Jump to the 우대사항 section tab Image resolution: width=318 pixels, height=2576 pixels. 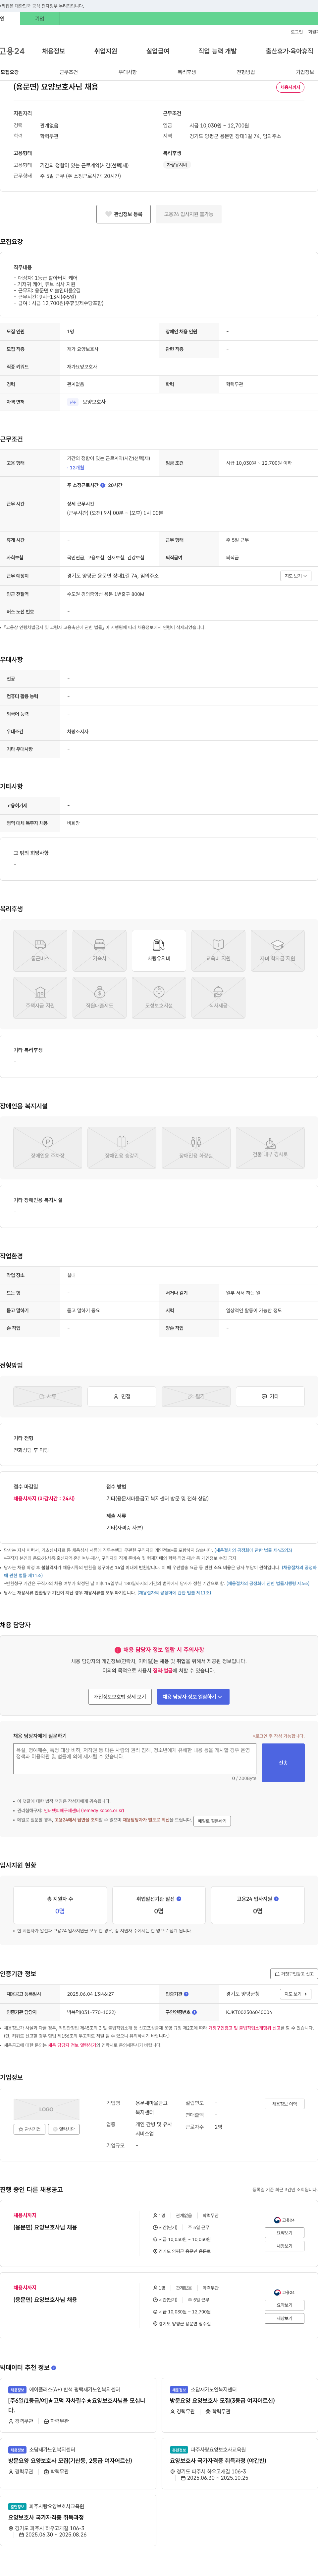[128, 72]
